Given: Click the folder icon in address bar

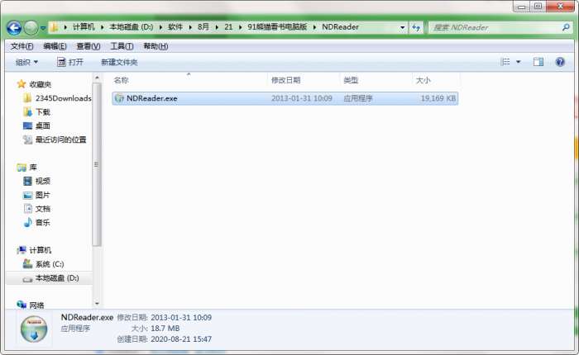Looking at the screenshot, I should 54,27.
